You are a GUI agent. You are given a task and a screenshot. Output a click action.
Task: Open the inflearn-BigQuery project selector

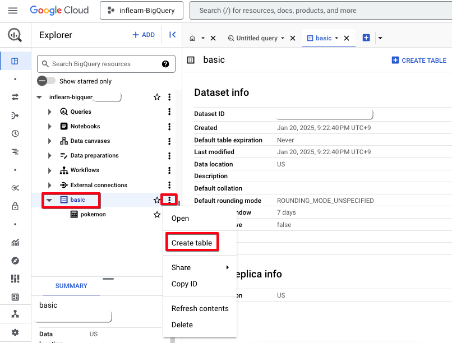(x=141, y=10)
